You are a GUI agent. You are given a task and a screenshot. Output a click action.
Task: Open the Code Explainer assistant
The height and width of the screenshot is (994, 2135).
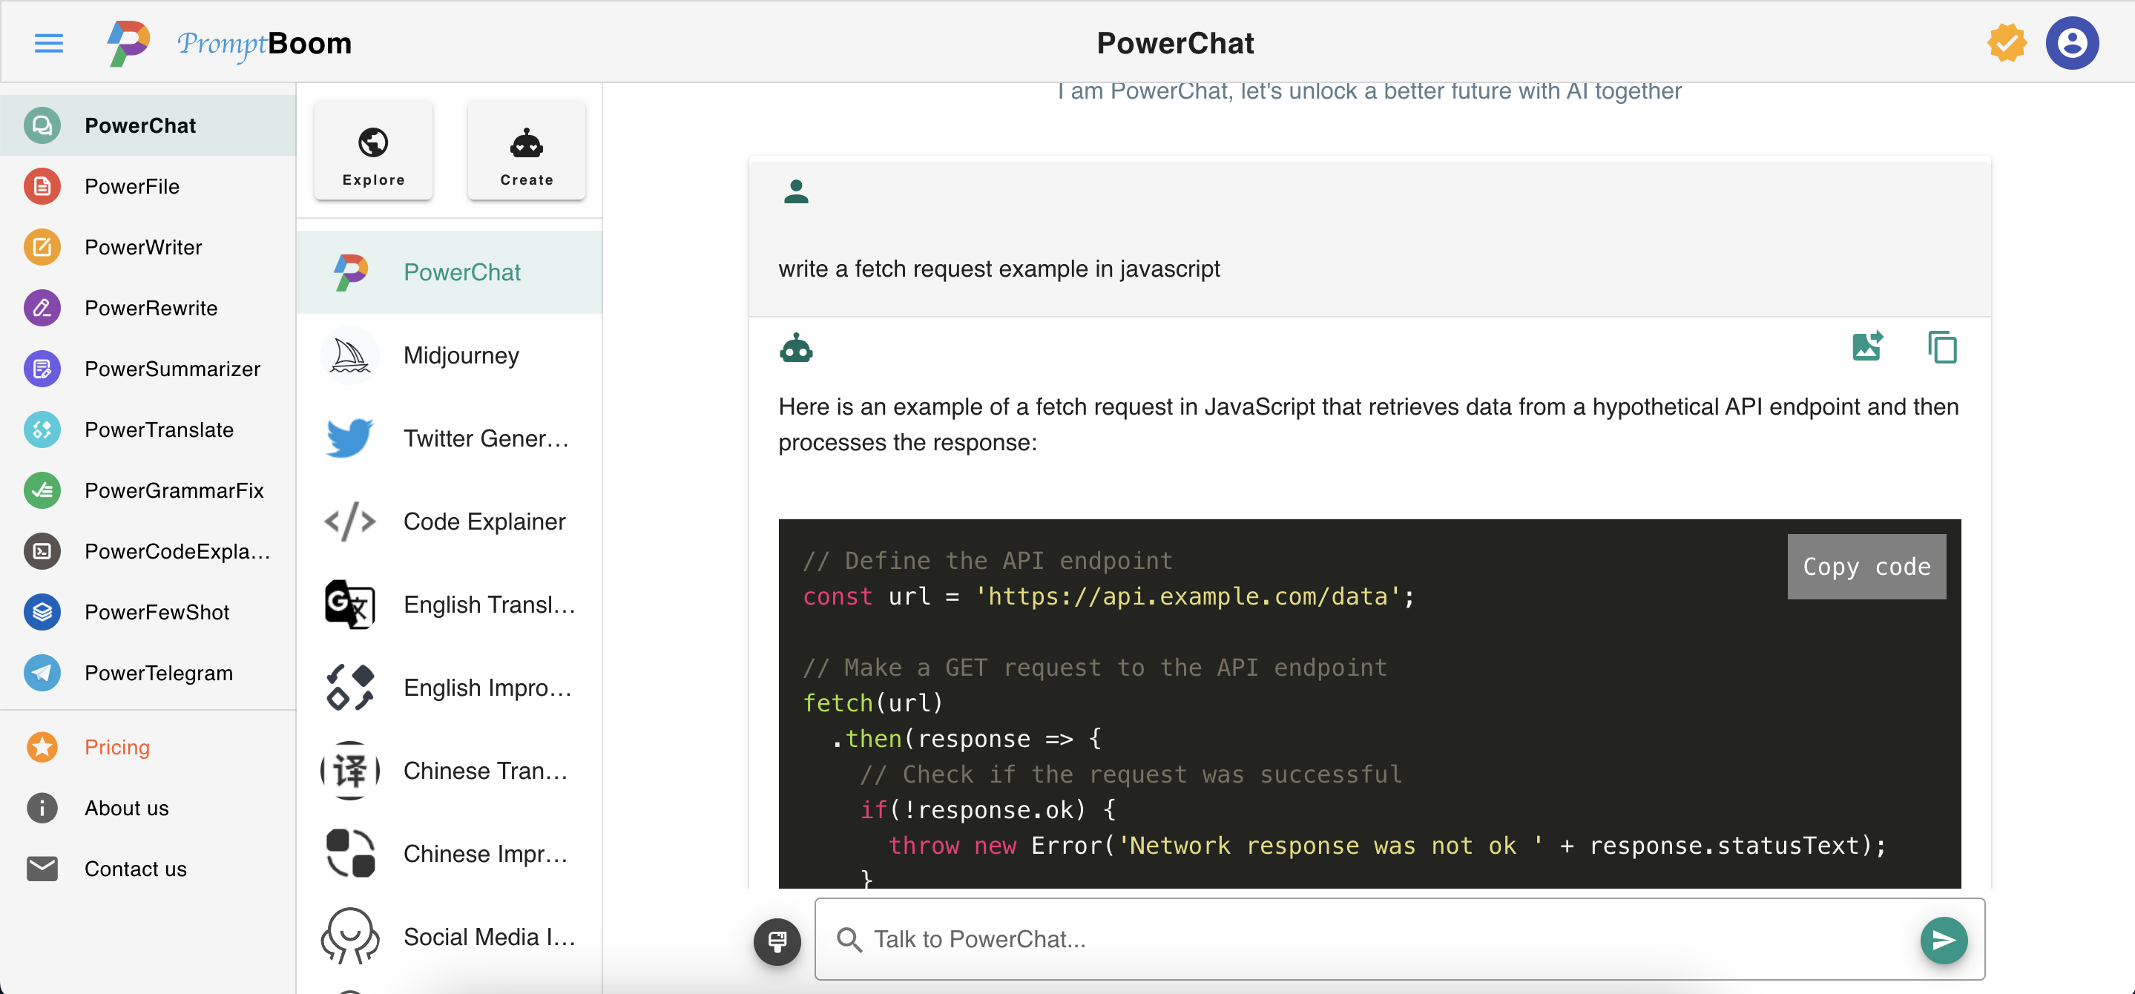coord(484,521)
